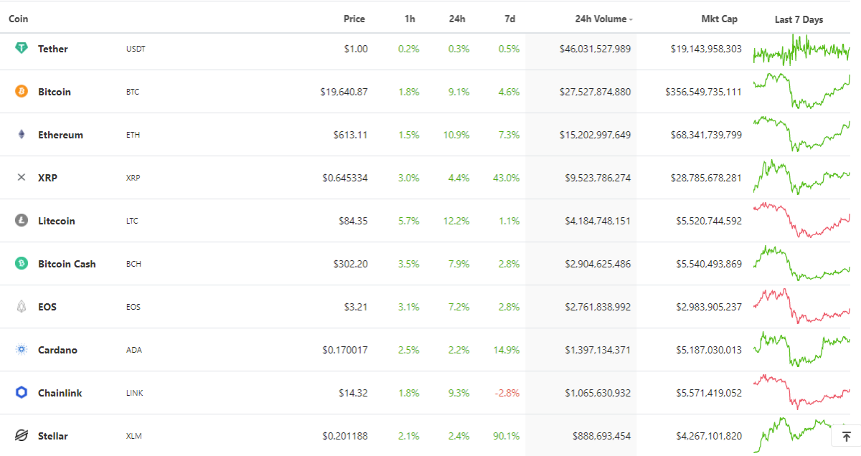This screenshot has width=861, height=456.
Task: Click the Stellar logo icon
Action: [x=22, y=435]
